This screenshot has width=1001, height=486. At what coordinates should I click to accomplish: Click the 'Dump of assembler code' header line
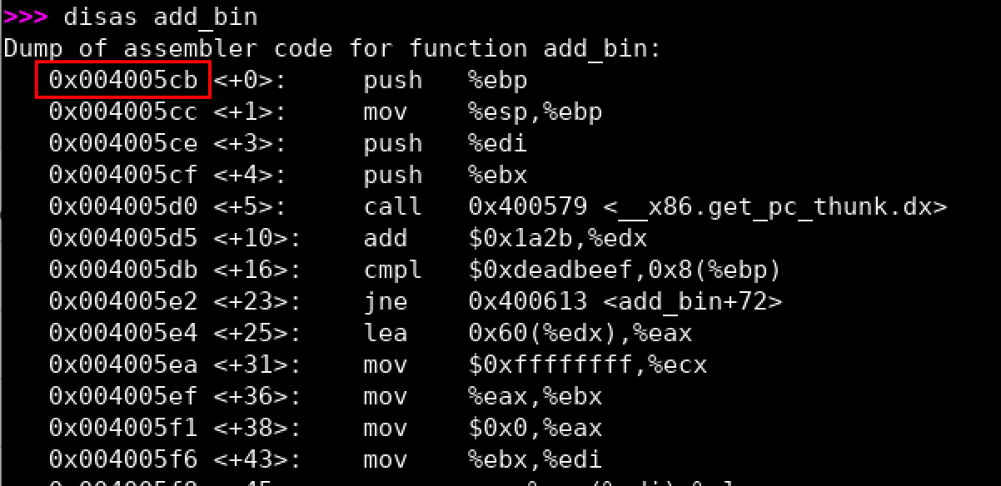tap(332, 48)
